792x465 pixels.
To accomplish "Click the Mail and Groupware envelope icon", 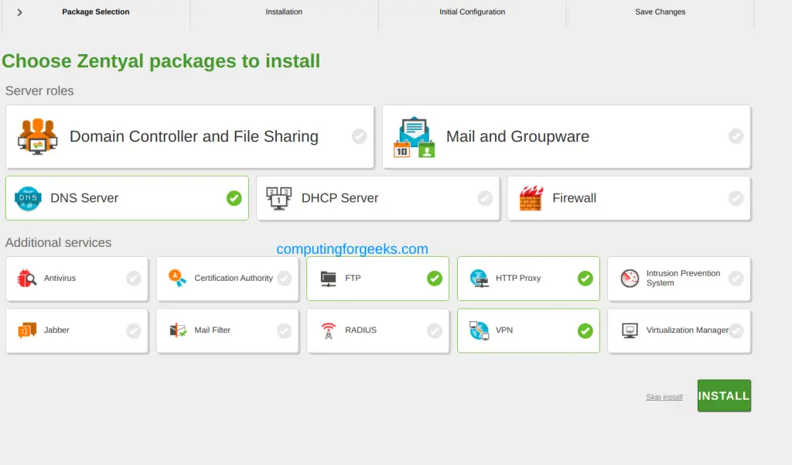I will coord(415,137).
